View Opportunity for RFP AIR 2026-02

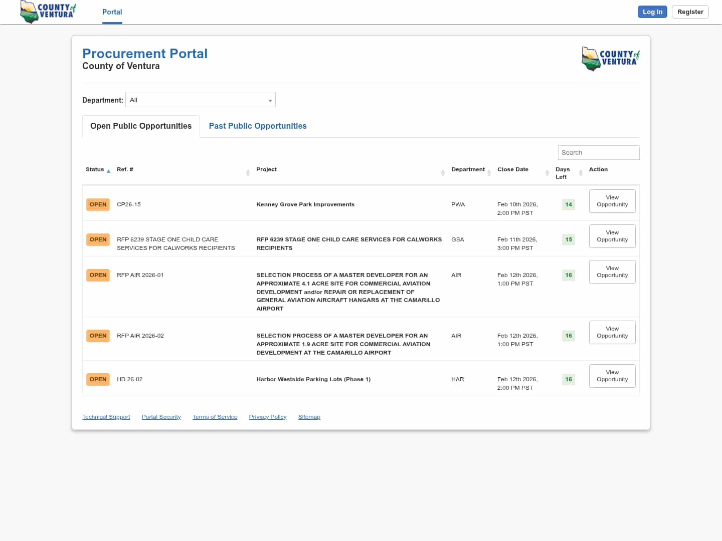(612, 333)
